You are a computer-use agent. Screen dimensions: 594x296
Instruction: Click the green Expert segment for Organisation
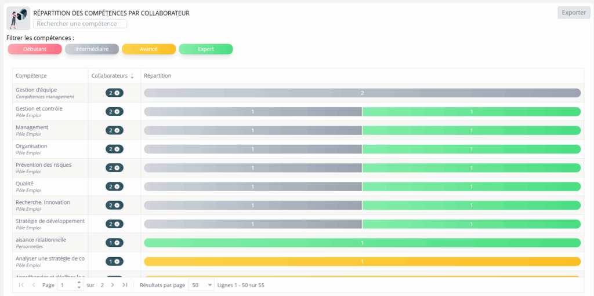tap(471, 149)
